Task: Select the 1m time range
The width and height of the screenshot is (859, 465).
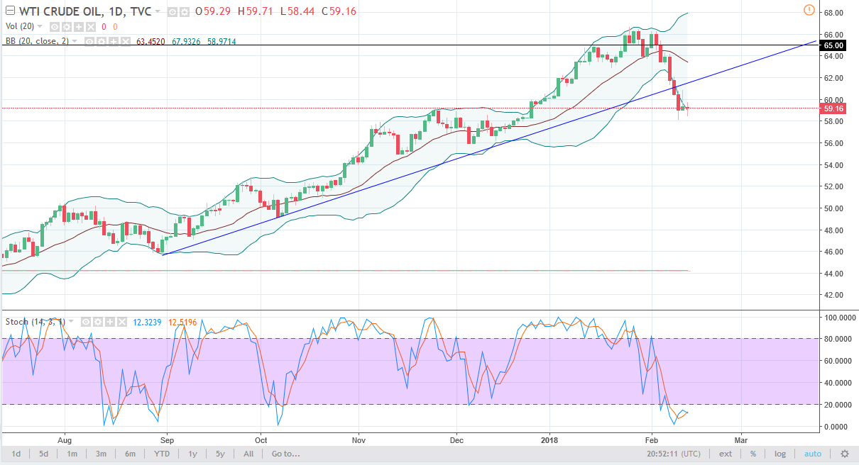Action: pyautogui.click(x=72, y=454)
